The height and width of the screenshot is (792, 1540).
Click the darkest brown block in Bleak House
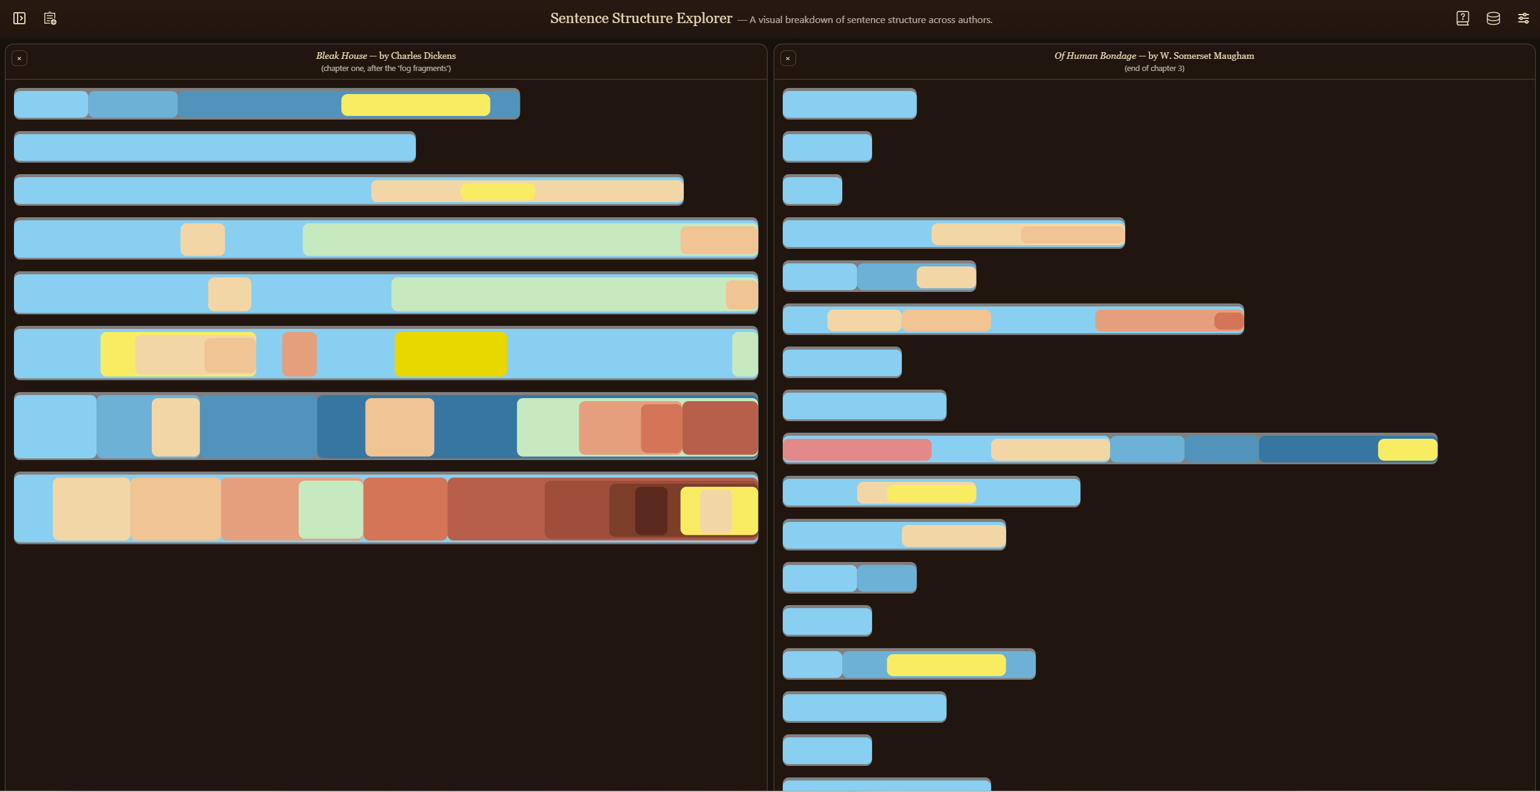tap(651, 510)
